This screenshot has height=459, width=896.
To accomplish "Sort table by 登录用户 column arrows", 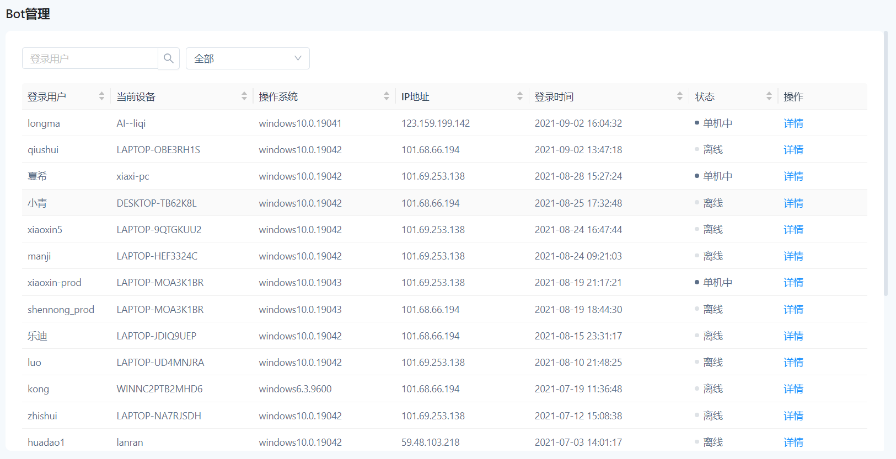I will point(101,96).
